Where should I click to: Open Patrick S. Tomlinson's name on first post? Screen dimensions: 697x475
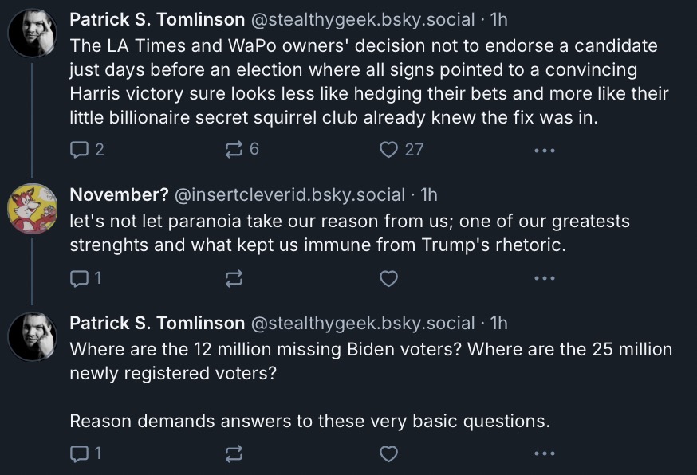[157, 20]
